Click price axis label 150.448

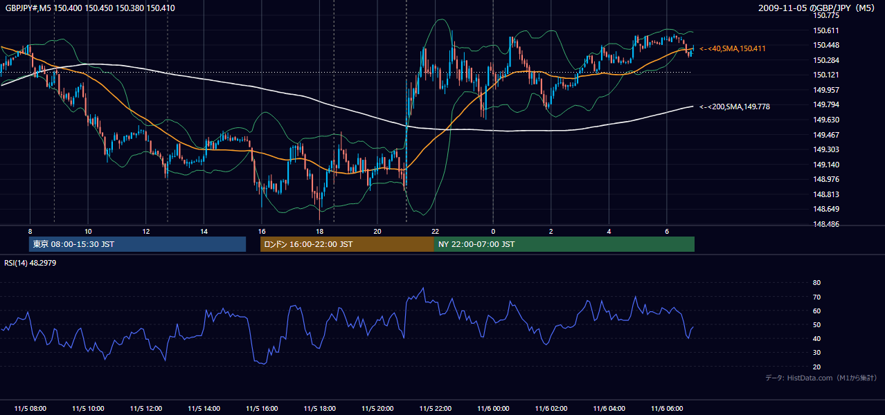(x=825, y=45)
